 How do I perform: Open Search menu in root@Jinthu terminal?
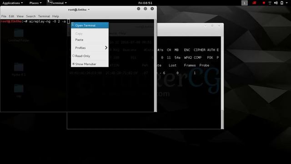coord(31,16)
